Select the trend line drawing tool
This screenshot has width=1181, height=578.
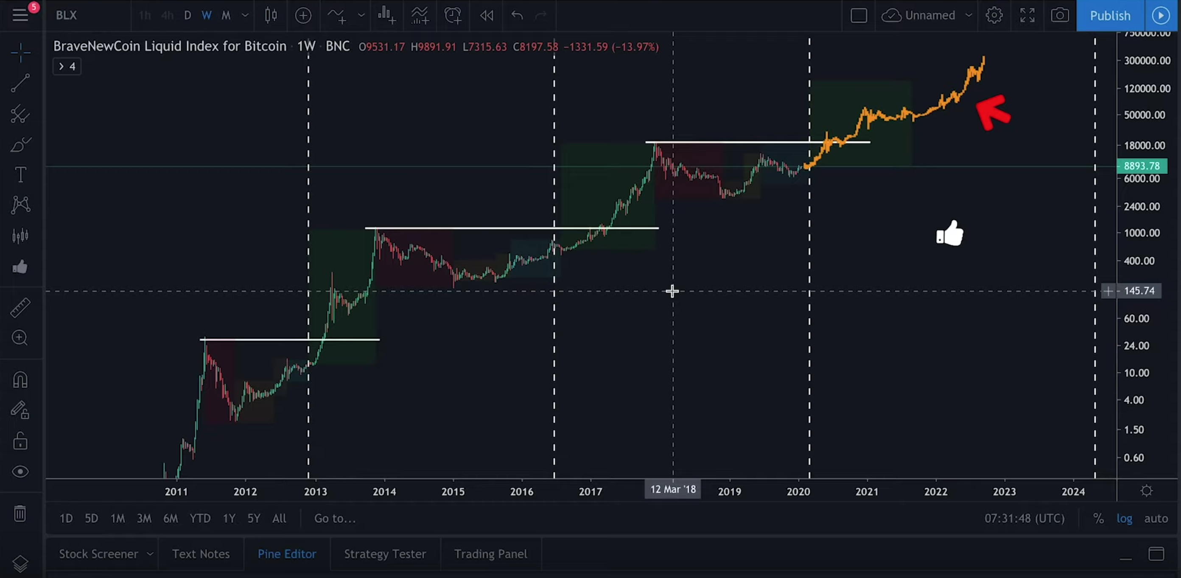pos(21,83)
